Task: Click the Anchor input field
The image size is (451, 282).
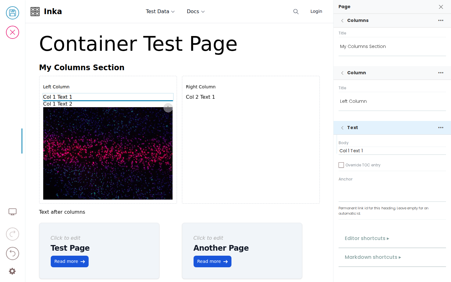Action: pyautogui.click(x=392, y=193)
